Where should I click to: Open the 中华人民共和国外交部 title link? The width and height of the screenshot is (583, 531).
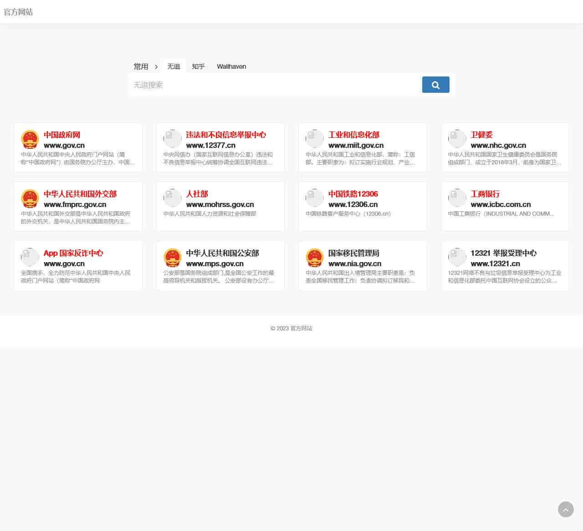click(80, 194)
